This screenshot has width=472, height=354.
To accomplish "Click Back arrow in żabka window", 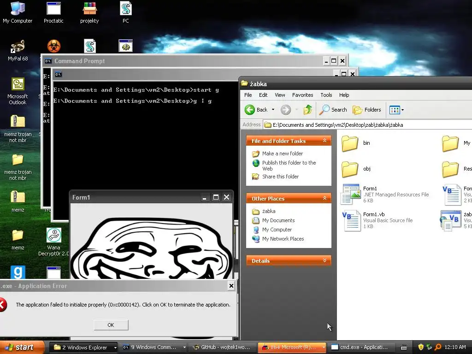I will tap(256, 110).
